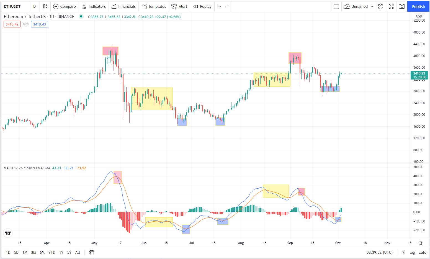Toggle log scale mode
The image size is (430, 259).
click(412, 252)
